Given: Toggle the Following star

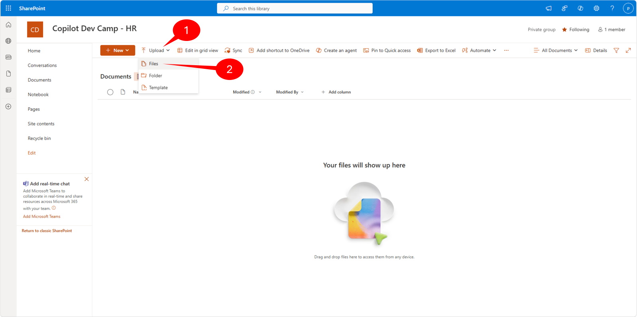Looking at the screenshot, I should 564,29.
